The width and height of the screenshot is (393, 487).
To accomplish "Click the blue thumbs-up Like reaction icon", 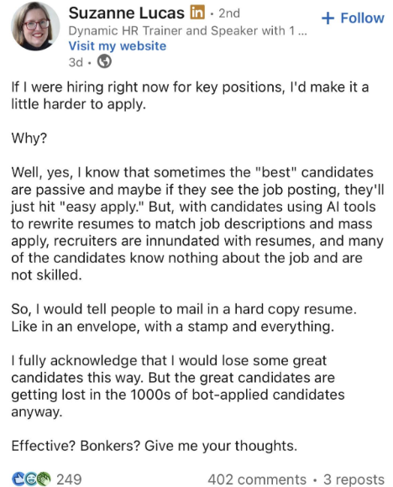I will [x=18, y=479].
